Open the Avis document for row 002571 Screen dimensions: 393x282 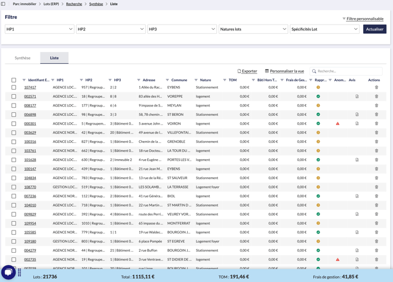click(357, 97)
